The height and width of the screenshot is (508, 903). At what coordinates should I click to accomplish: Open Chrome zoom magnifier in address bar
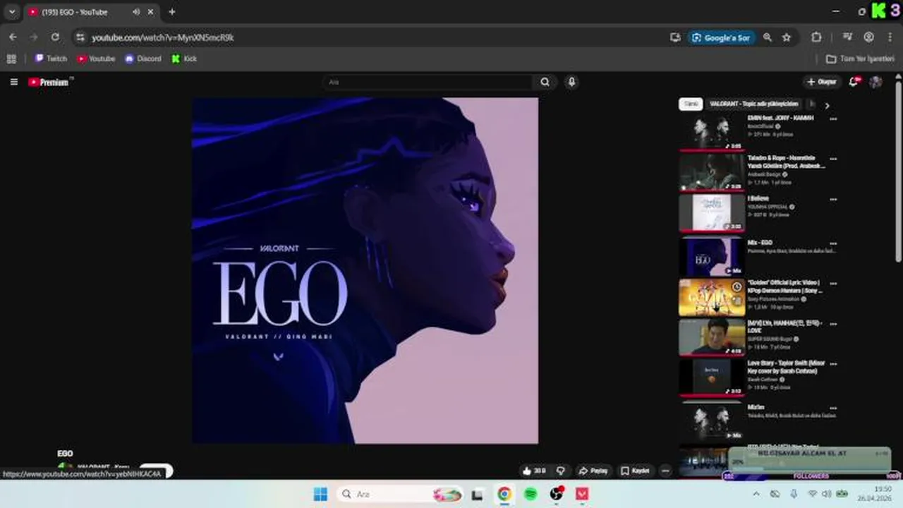coord(767,37)
